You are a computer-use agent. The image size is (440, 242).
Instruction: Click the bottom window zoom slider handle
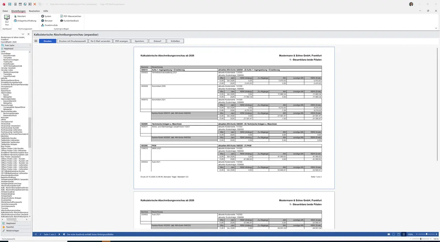pyautogui.click(x=420, y=239)
